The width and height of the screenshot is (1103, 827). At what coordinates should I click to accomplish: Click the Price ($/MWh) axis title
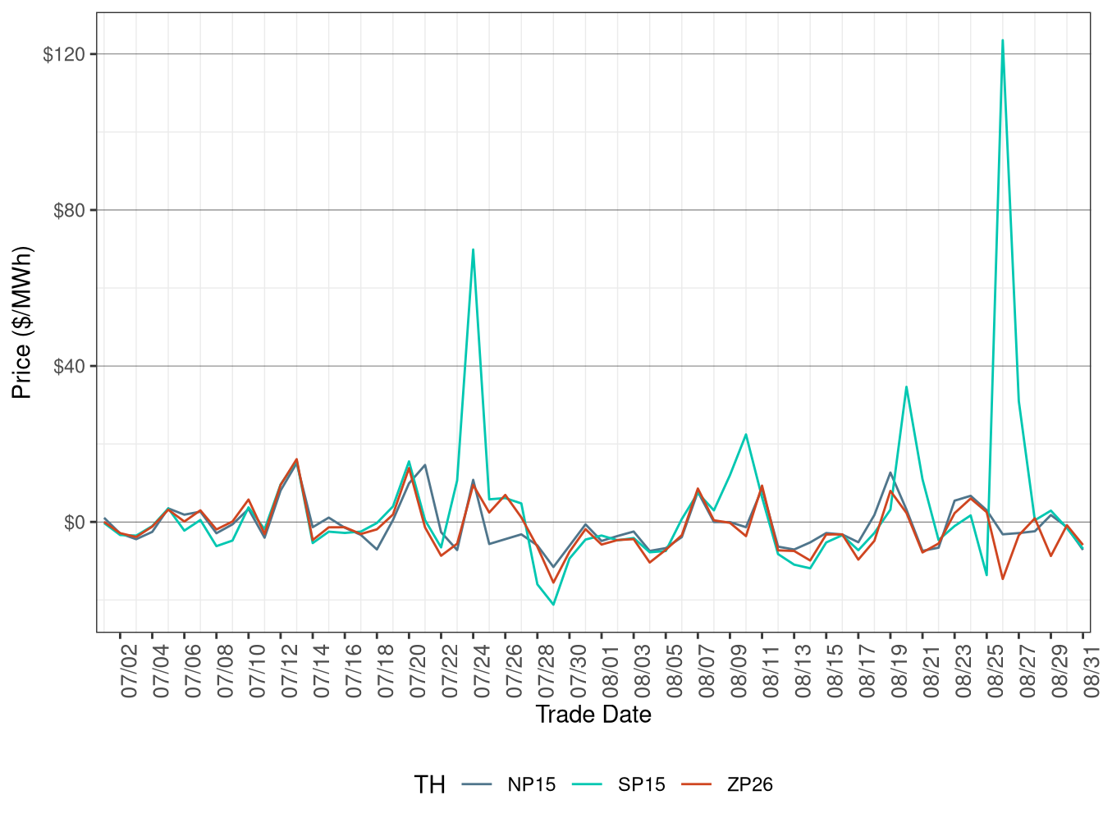coord(22,322)
